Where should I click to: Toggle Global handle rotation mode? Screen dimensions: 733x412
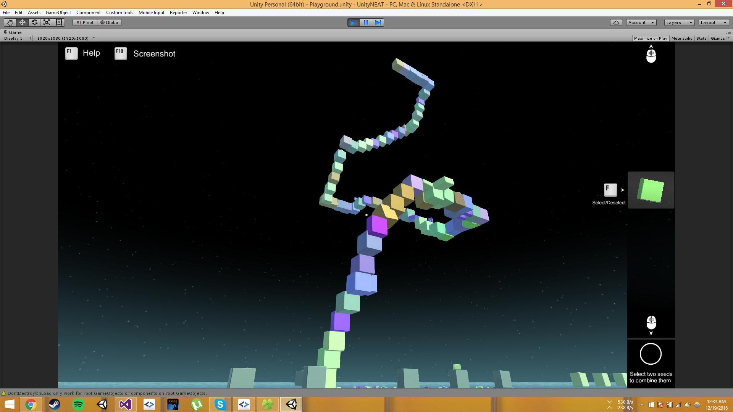pos(110,23)
